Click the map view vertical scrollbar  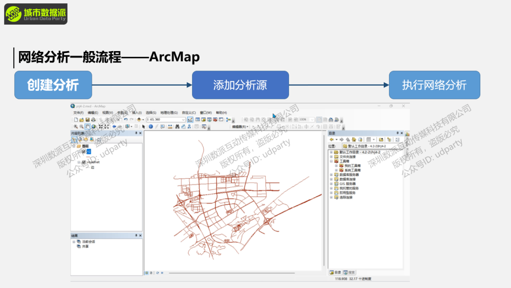coord(324,201)
